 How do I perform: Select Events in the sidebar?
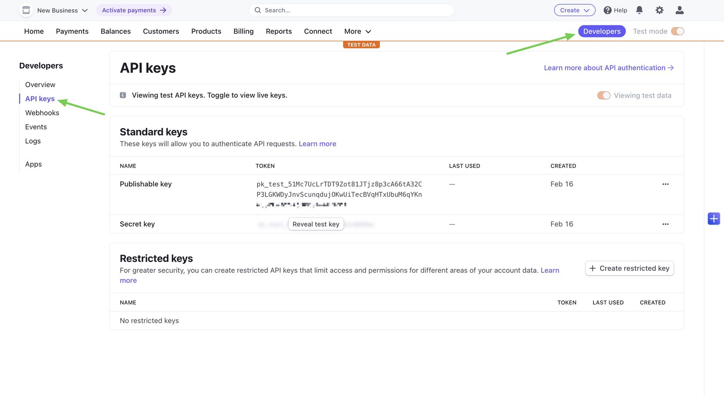pos(36,127)
